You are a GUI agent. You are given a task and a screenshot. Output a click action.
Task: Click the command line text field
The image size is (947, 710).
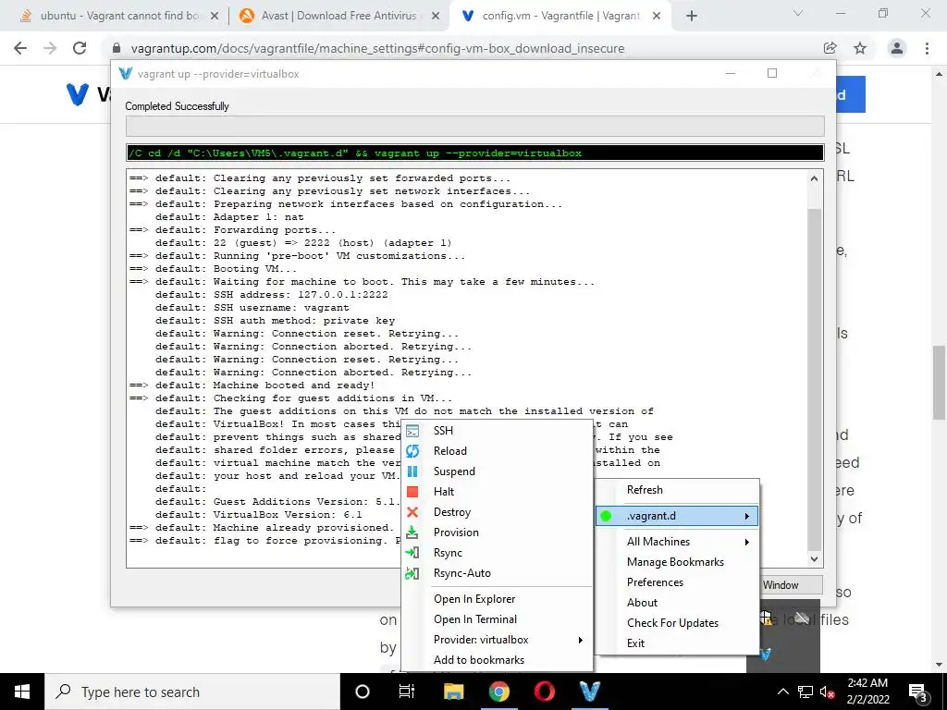475,153
